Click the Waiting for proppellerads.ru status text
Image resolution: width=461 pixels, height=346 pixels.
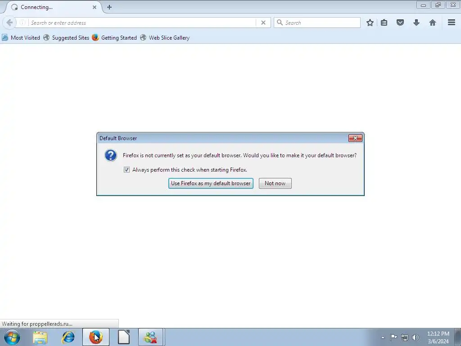(x=37, y=323)
